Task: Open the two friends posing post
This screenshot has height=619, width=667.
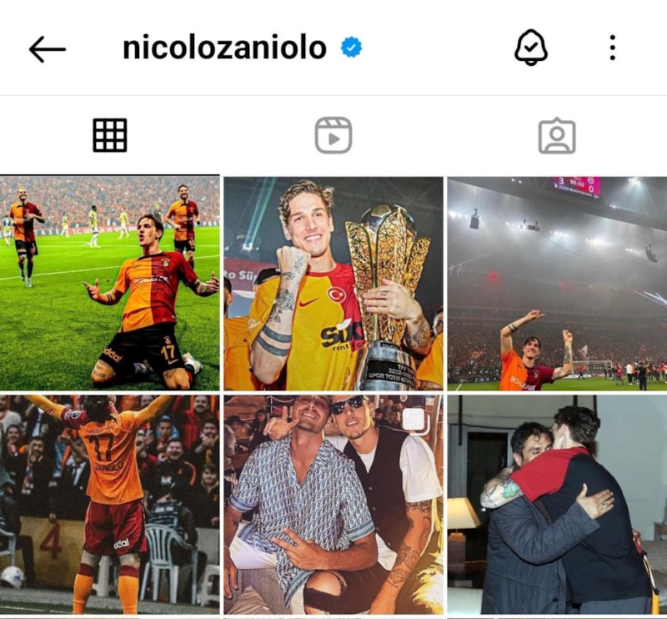Action: tap(333, 505)
